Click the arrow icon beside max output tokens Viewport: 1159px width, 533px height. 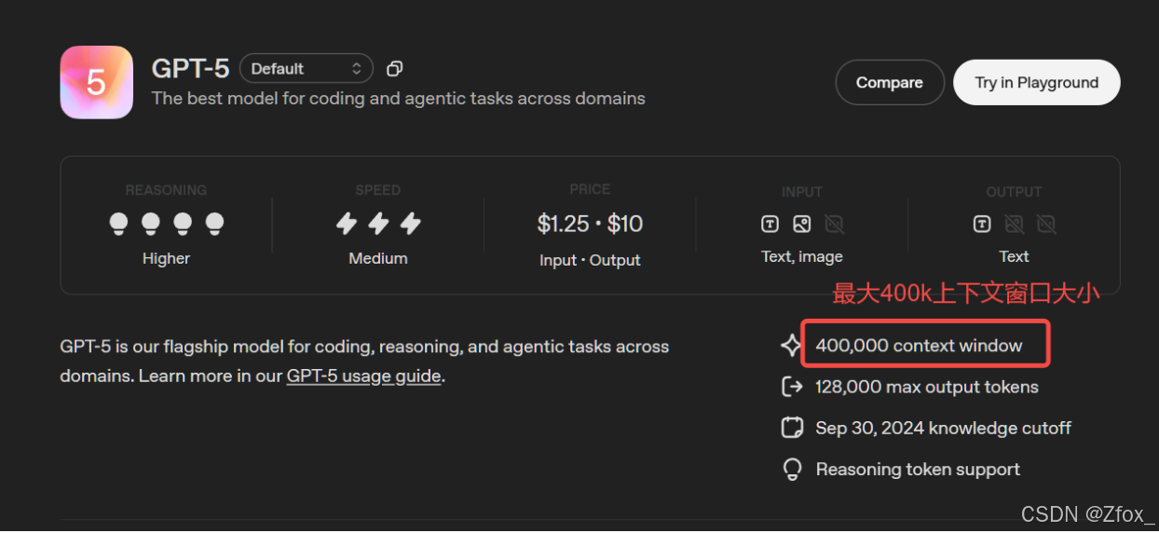click(x=792, y=387)
